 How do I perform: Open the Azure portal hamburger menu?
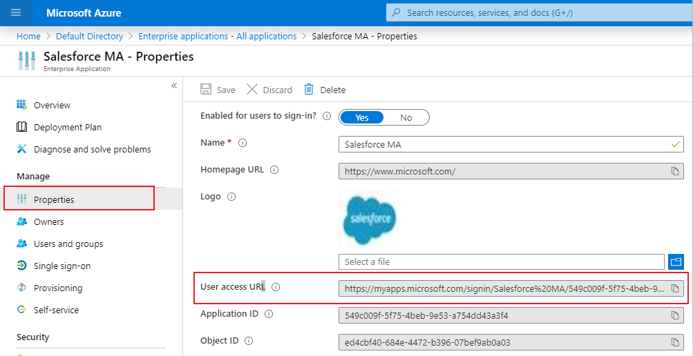click(x=17, y=12)
